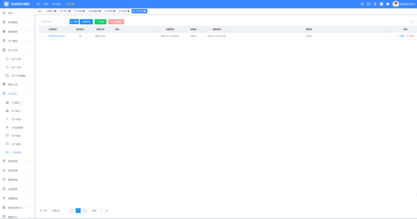Collapse the 生产计划 sidebar section
This screenshot has width=417, height=219.
tap(17, 50)
